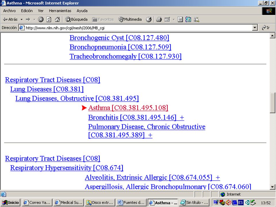276x207 pixels.
Task: Refresh the page with the reload icon
Action: [x=49, y=19]
